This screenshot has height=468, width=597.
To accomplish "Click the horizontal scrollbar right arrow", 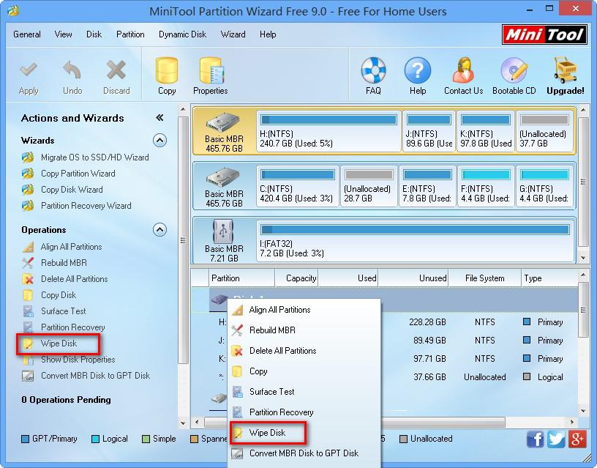I will [x=571, y=423].
